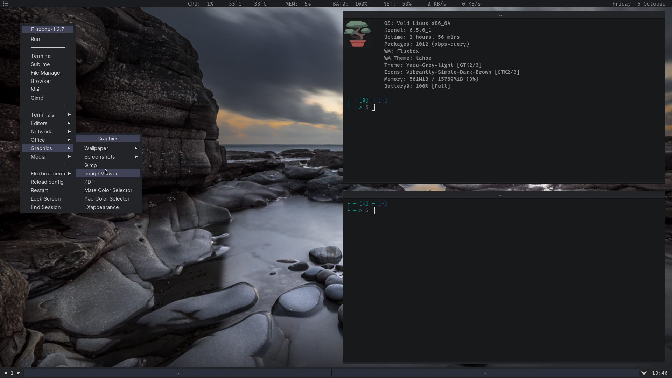Click 'Packages: 1012 (xbps-query)' line
The height and width of the screenshot is (378, 672).
pyautogui.click(x=427, y=44)
